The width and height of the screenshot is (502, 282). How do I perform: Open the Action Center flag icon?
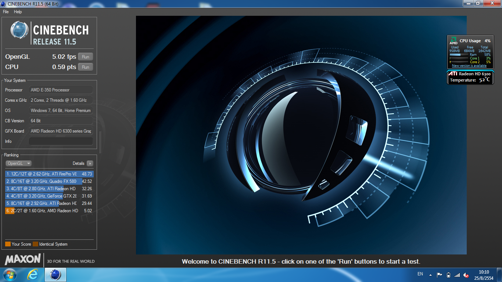[440, 275]
